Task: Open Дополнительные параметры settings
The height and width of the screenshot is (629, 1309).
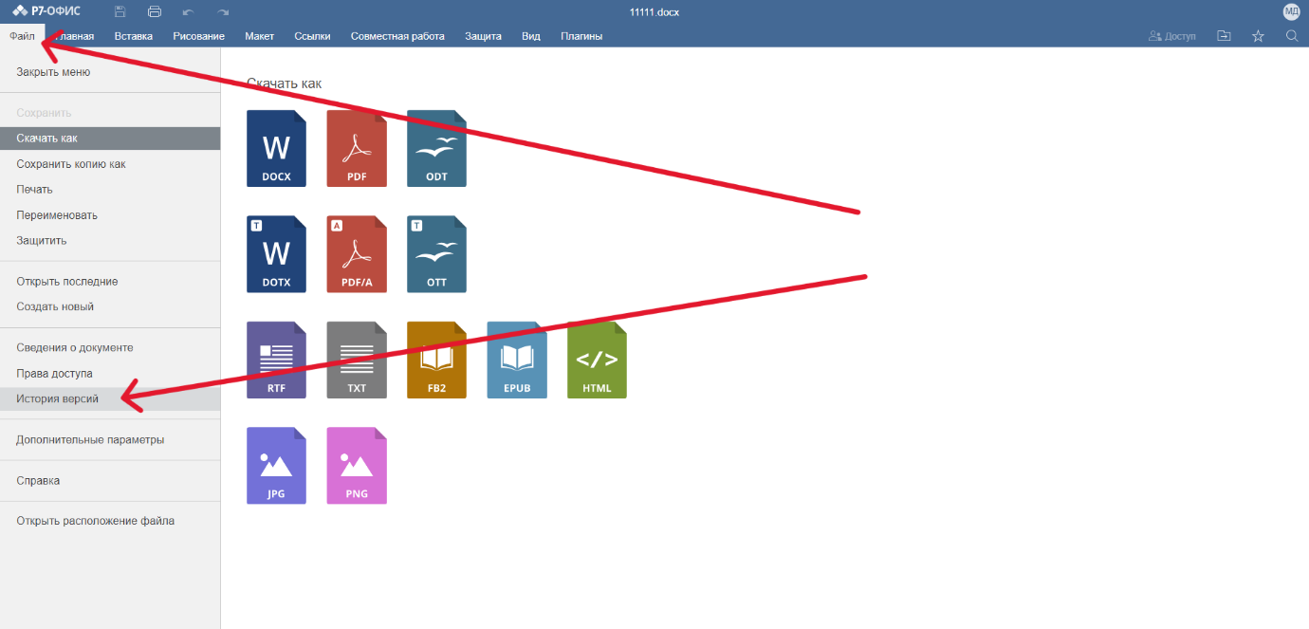Action: click(90, 440)
